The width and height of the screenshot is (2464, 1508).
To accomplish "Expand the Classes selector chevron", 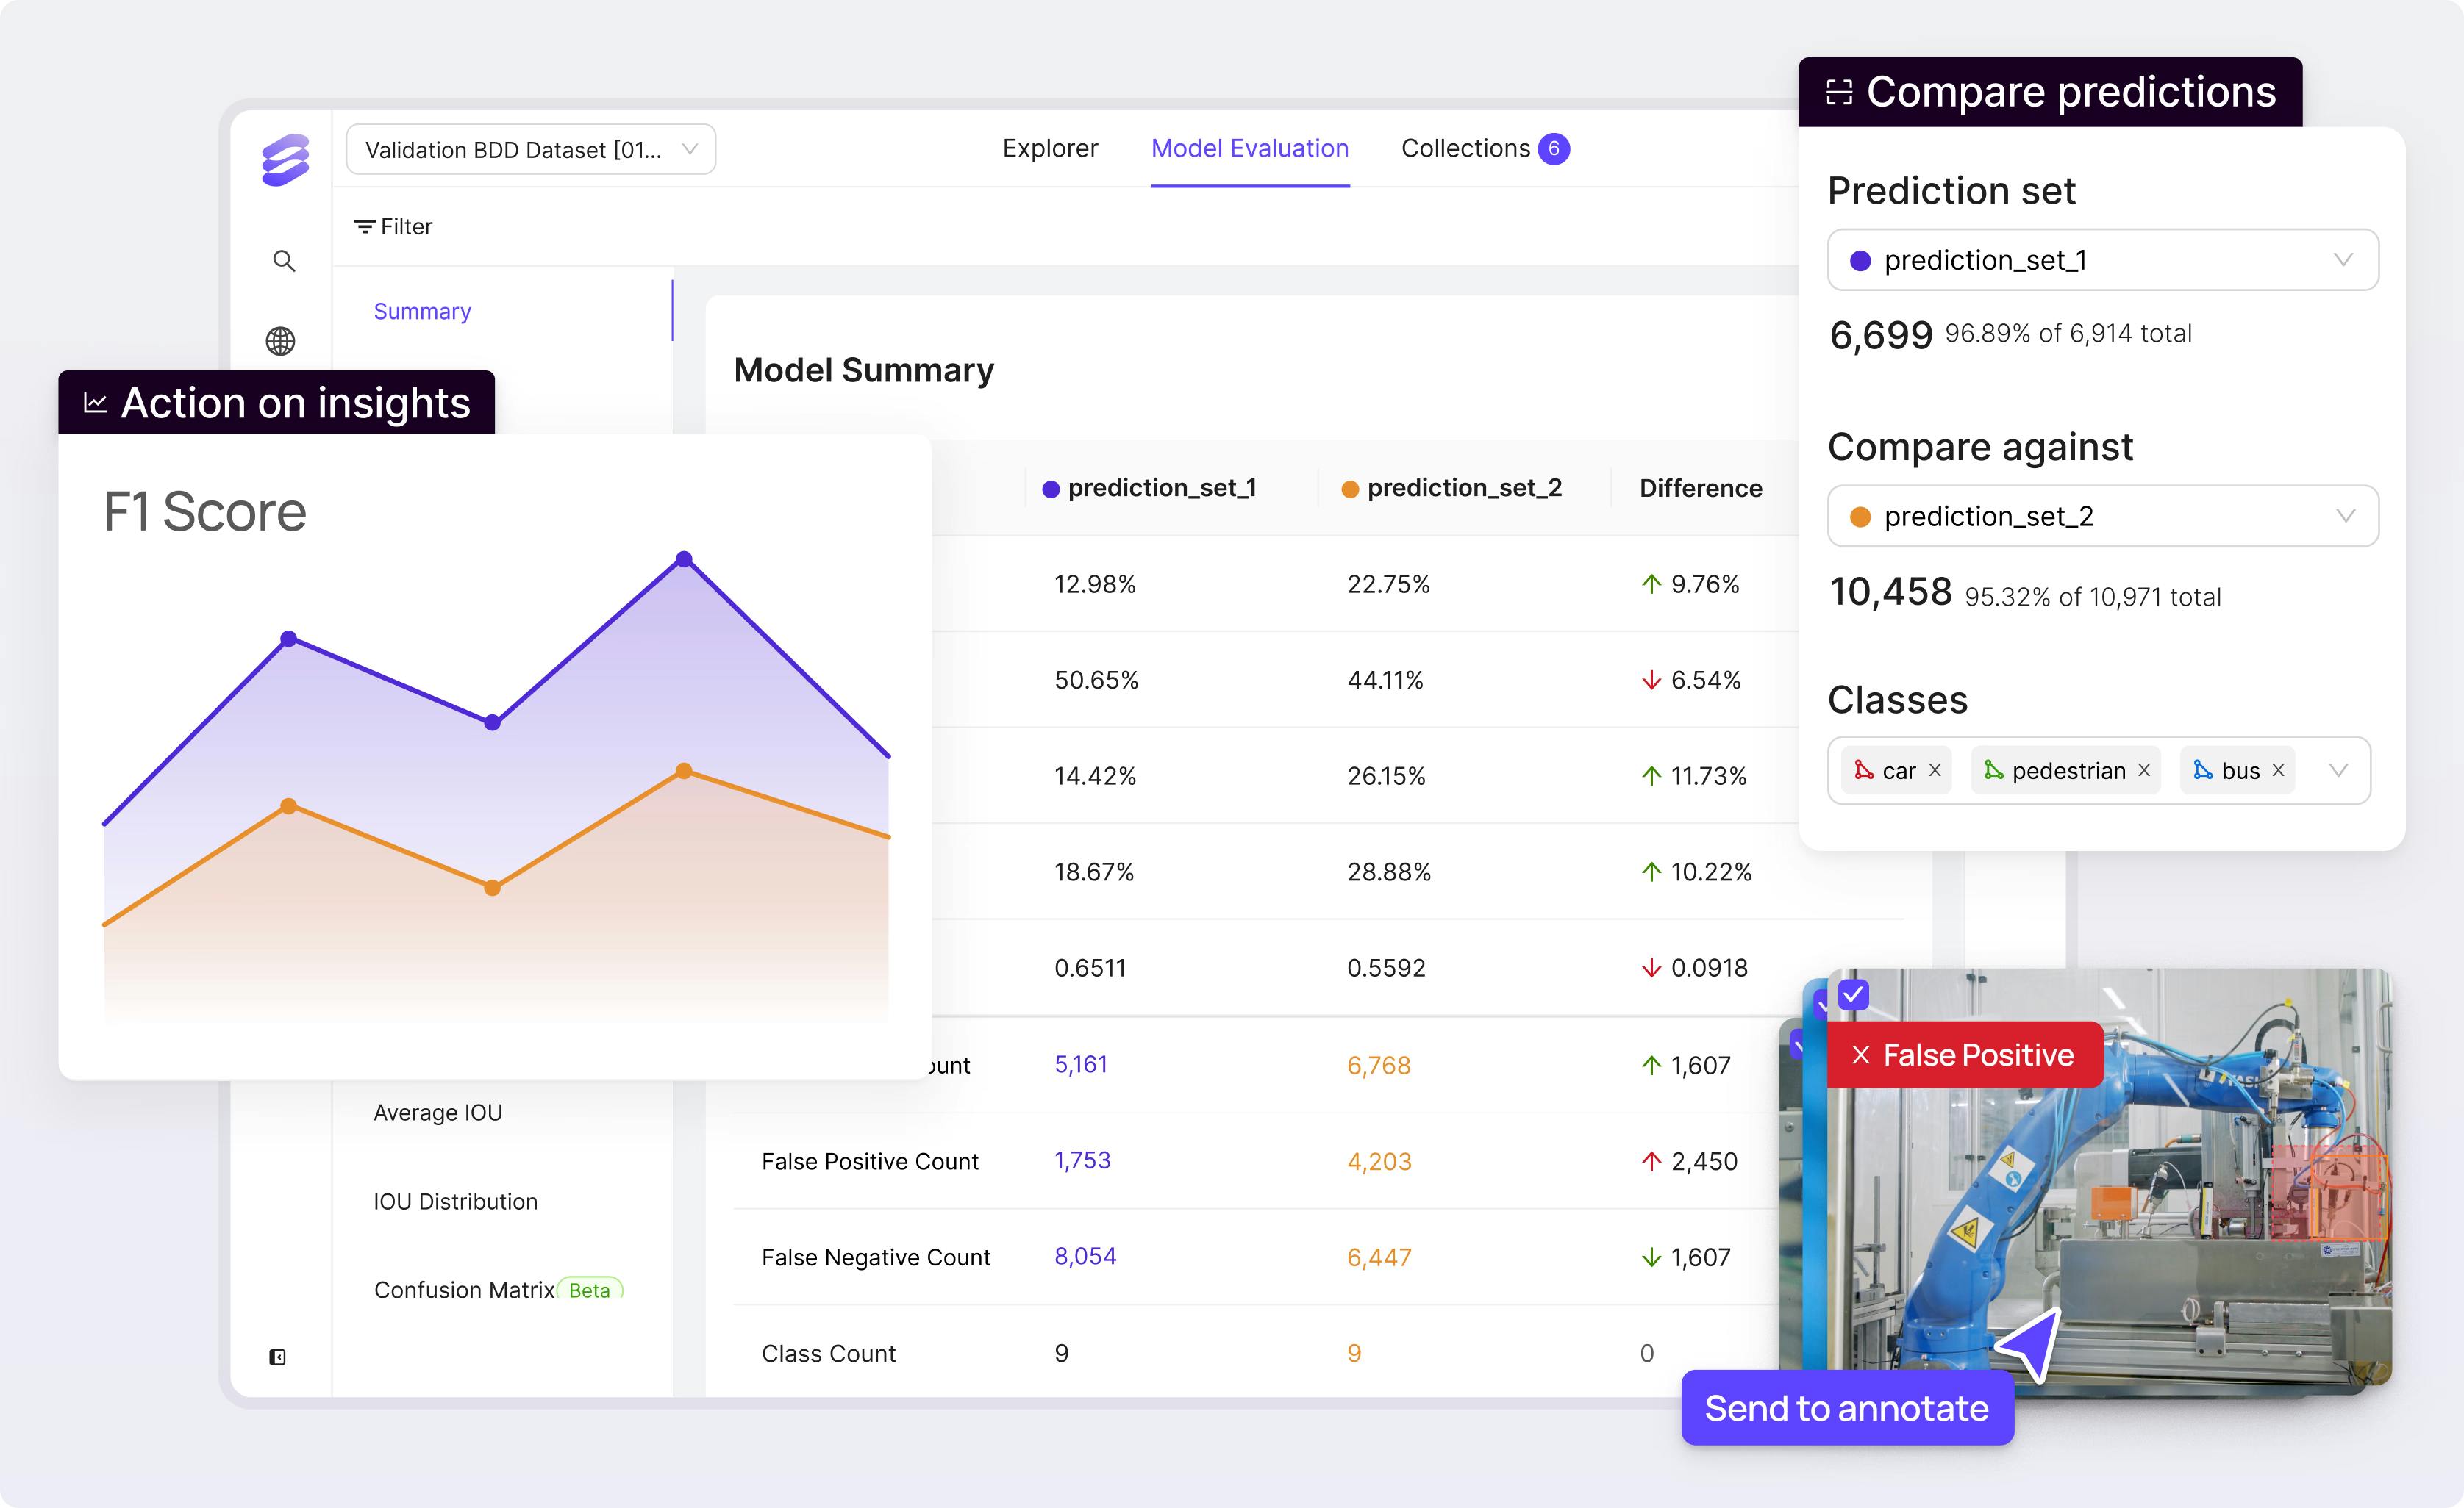I will pos(2338,770).
